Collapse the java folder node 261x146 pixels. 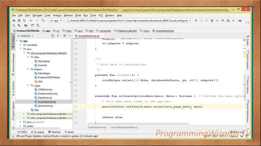(20, 49)
